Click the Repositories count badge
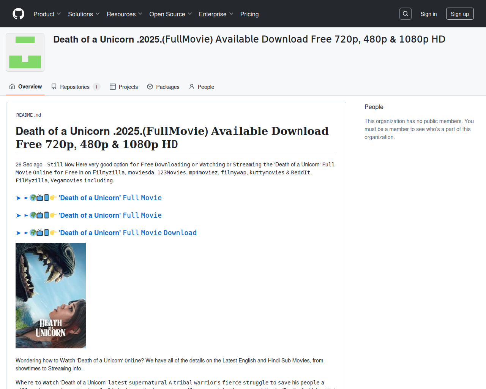Image resolution: width=486 pixels, height=389 pixels. pos(96,87)
